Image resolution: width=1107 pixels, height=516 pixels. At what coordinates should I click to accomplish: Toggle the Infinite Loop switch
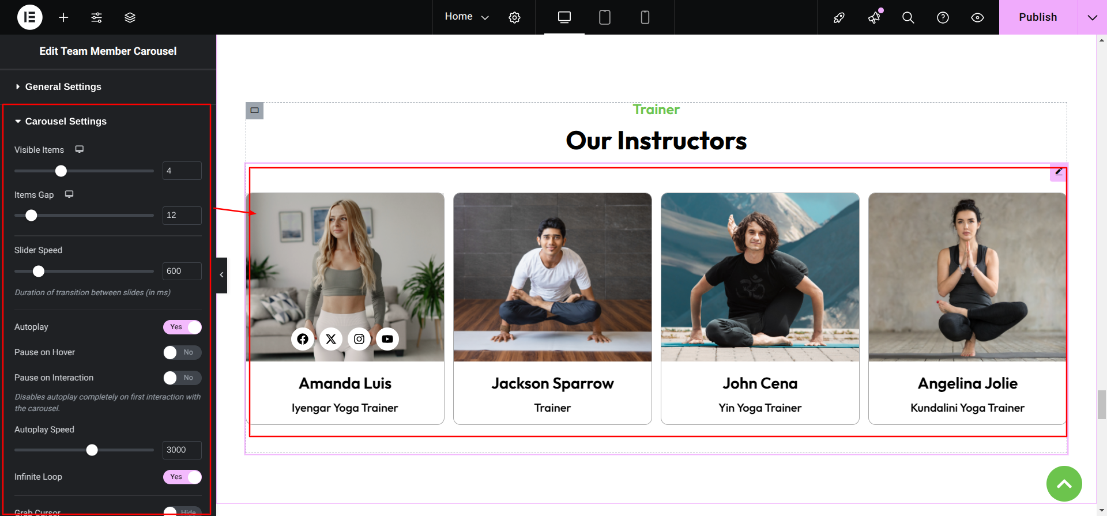182,477
